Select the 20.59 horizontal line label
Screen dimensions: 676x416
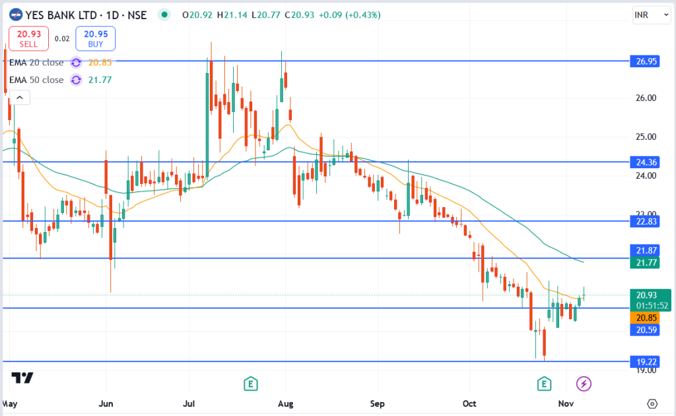[x=644, y=330]
